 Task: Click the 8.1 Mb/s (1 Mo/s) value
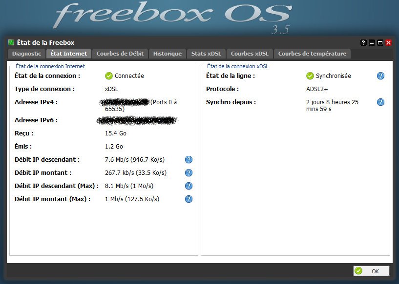pos(129,186)
